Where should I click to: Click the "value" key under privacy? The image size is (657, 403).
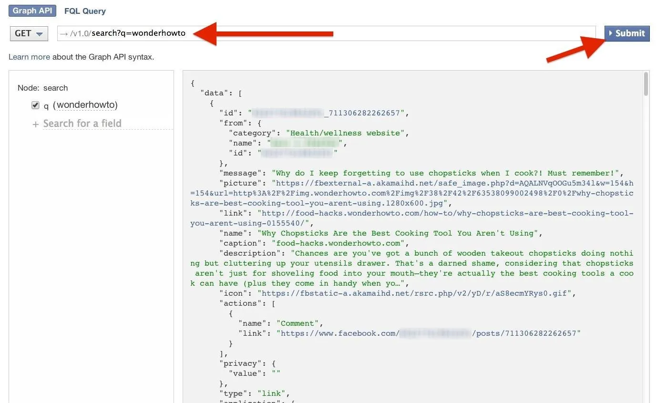[245, 373]
